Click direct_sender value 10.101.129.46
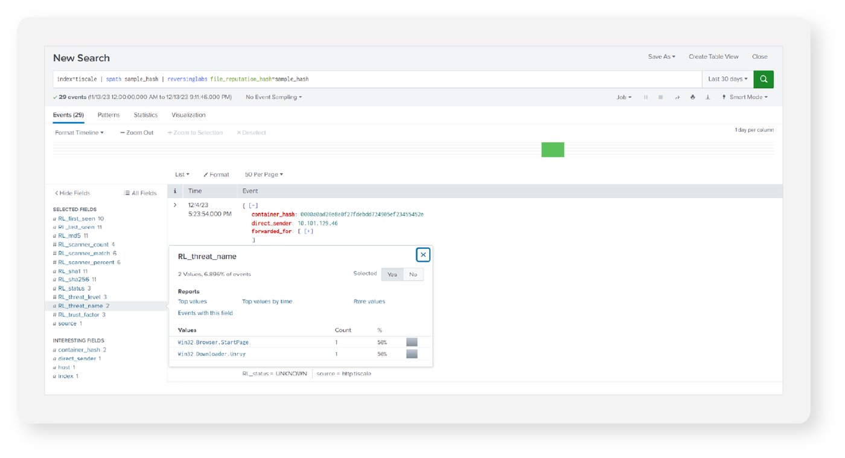Screen dimensions: 845x458 [317, 224]
